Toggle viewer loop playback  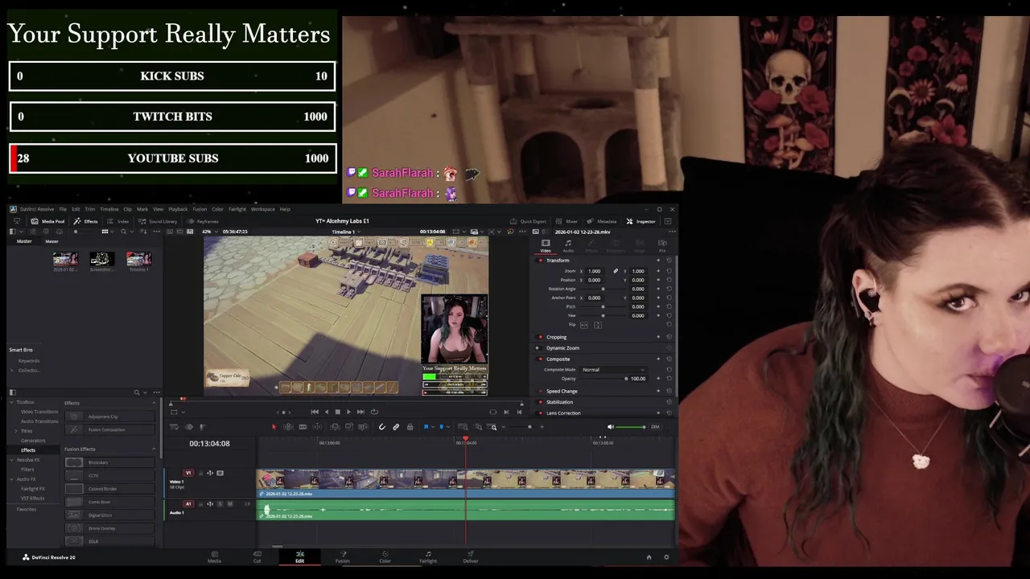coord(374,412)
